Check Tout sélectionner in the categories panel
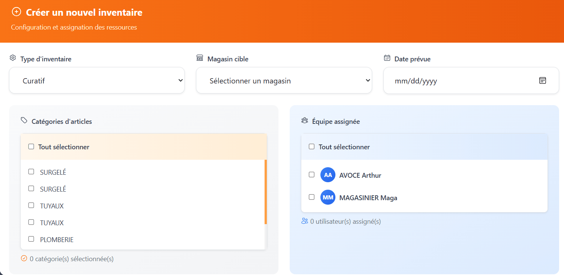The width and height of the screenshot is (564, 275). (31, 147)
